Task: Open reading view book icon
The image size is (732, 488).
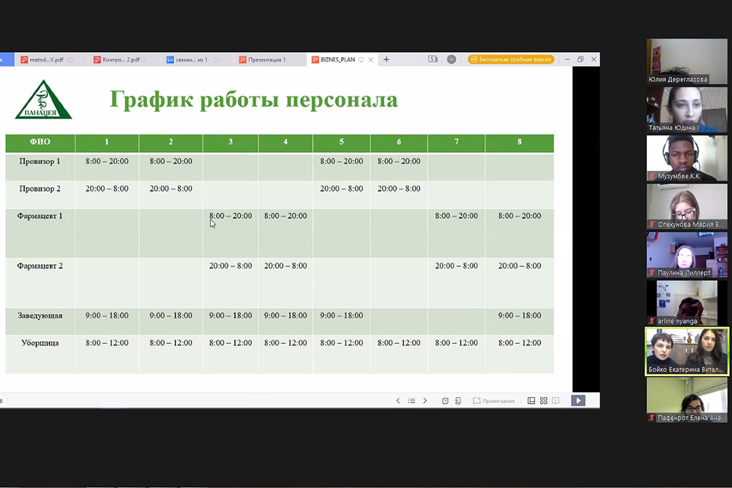Action: (556, 401)
